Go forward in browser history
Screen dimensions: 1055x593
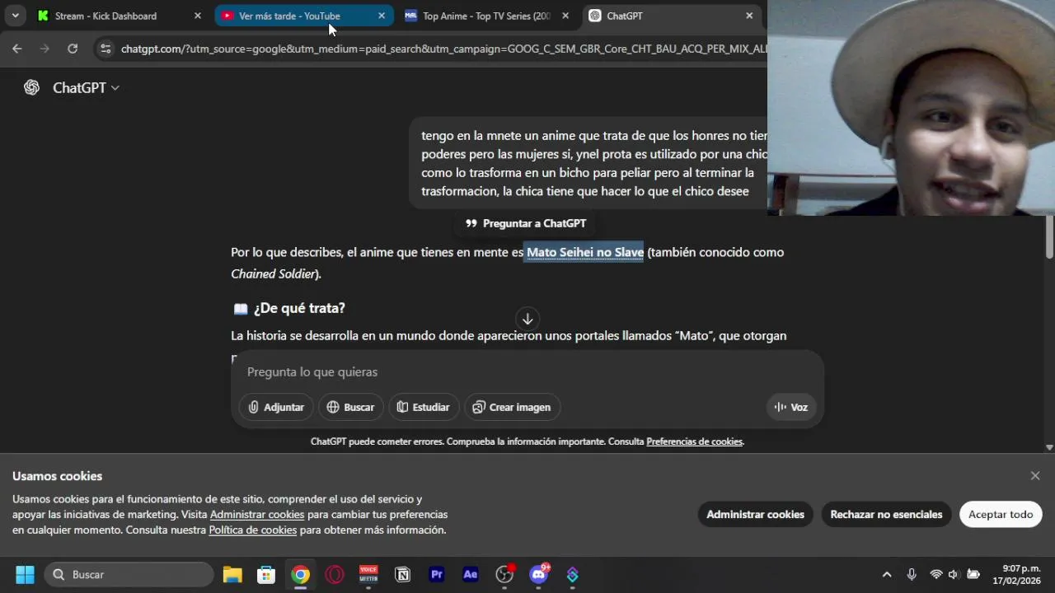pyautogui.click(x=45, y=49)
